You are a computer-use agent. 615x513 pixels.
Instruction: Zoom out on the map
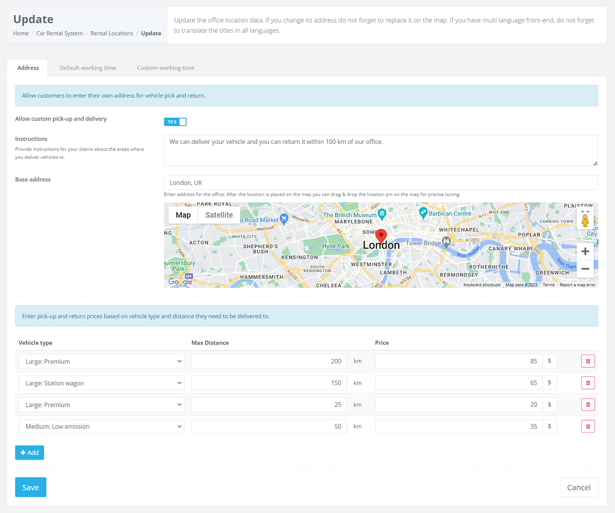[x=585, y=269]
